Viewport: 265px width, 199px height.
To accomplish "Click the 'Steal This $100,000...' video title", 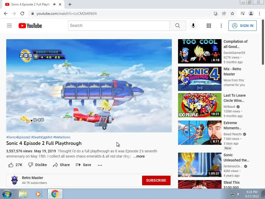I will click(x=232, y=185).
